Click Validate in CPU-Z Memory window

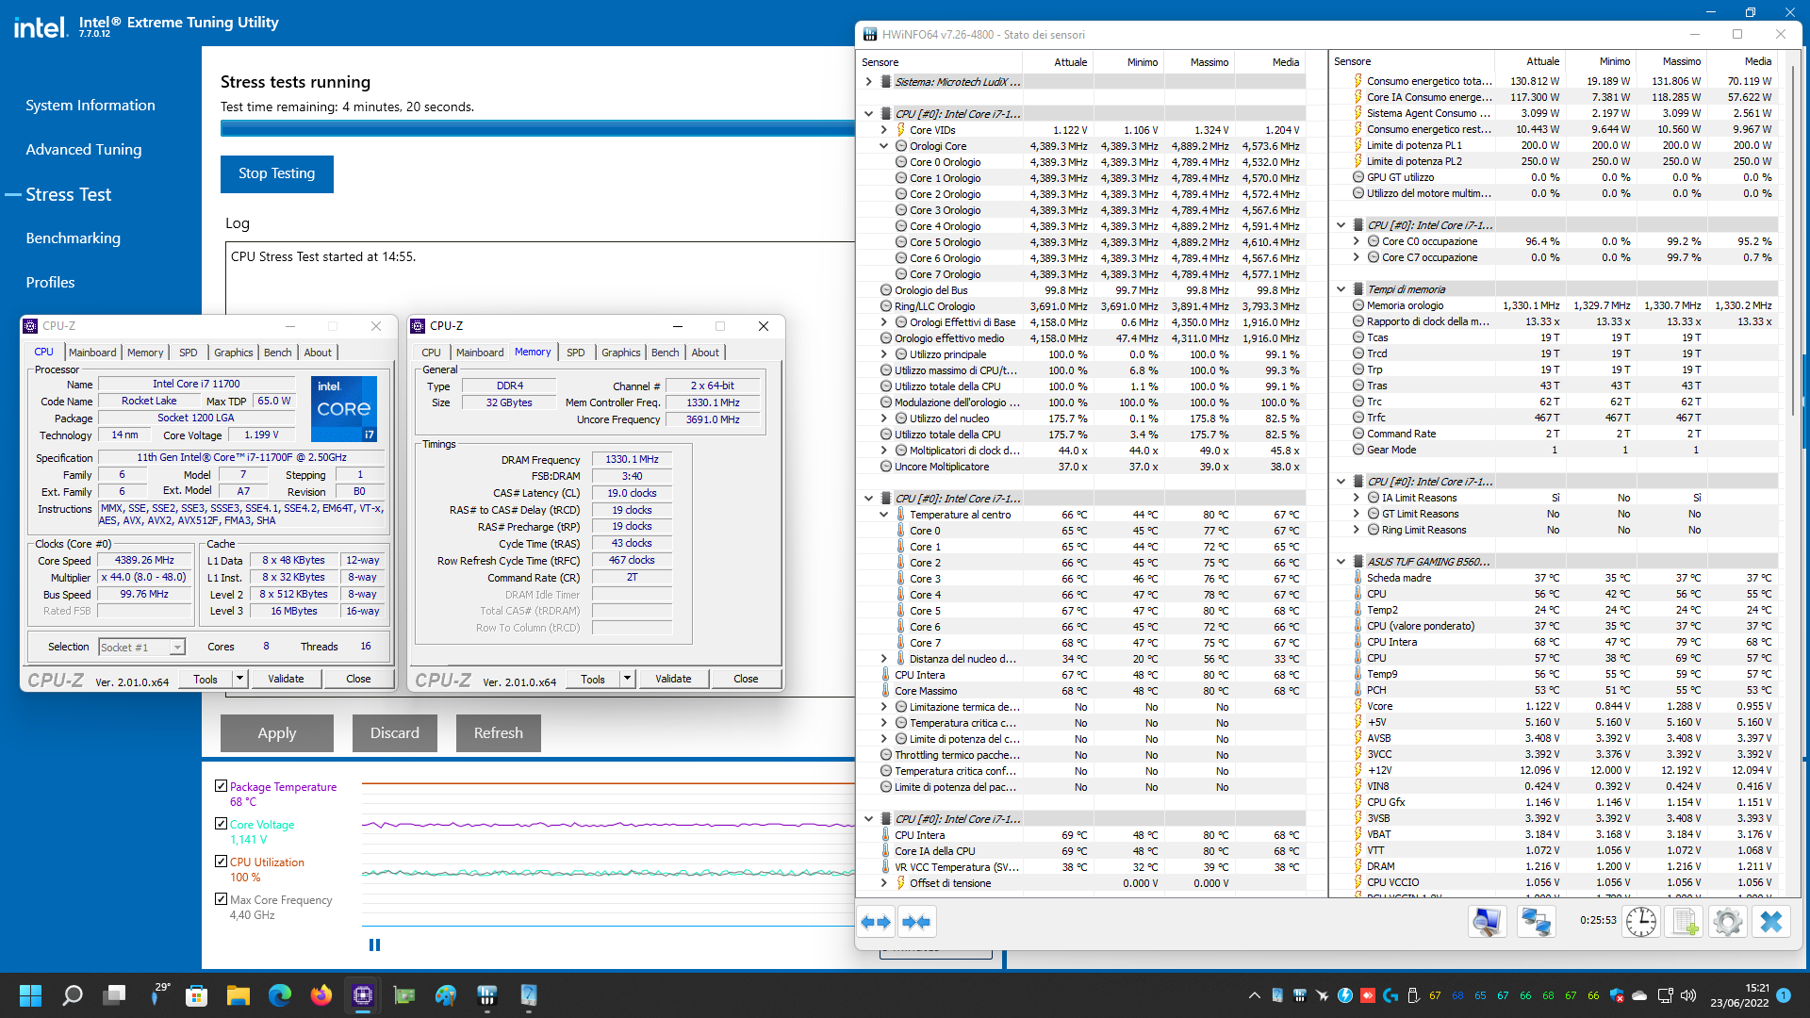coord(673,679)
